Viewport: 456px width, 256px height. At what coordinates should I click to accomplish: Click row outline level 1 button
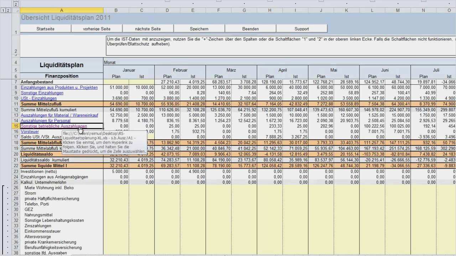4,11
